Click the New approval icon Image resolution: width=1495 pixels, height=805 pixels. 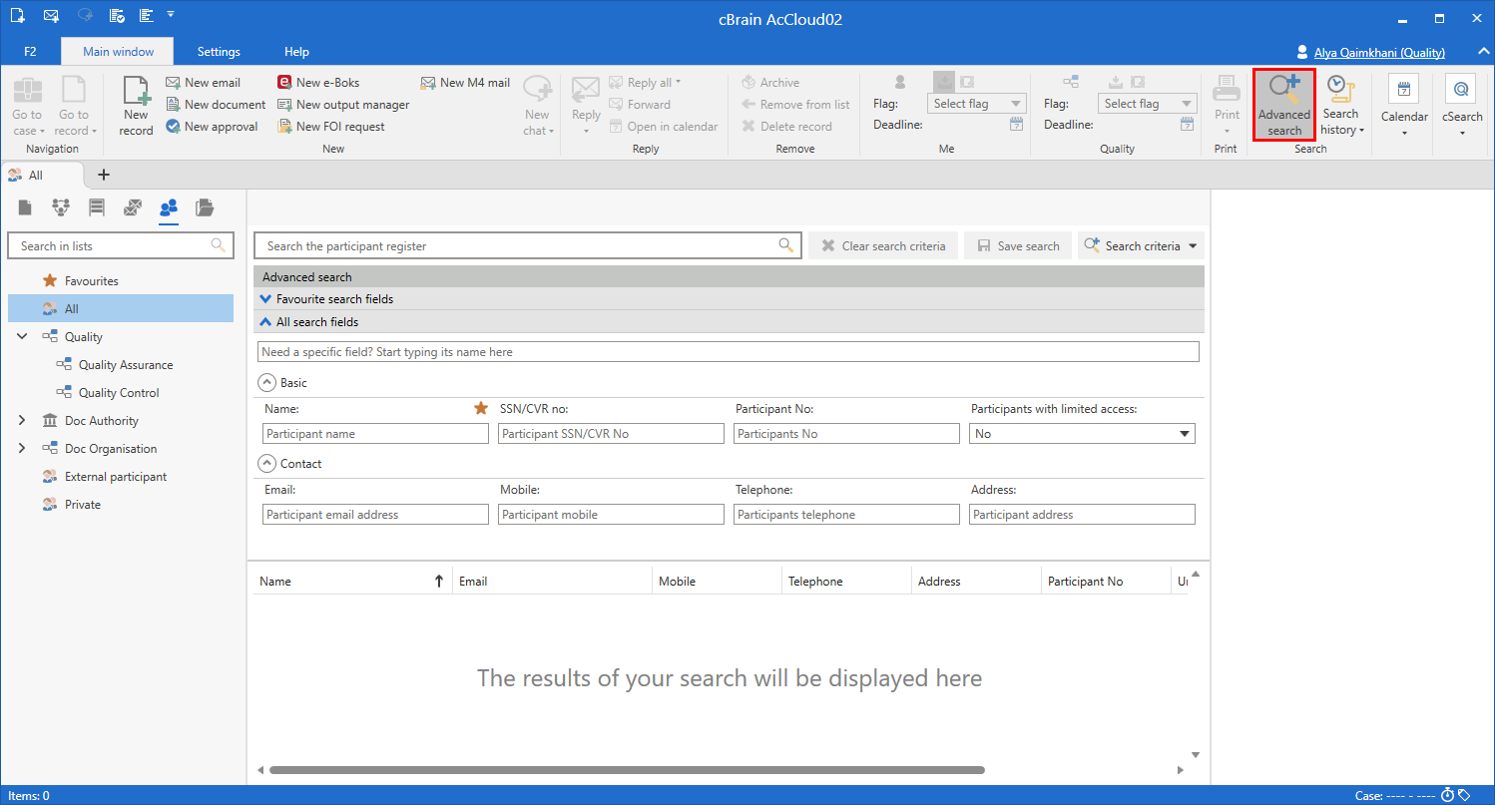(x=174, y=127)
